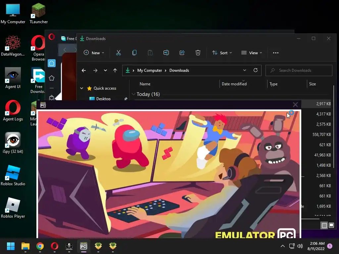Click My Computer in the address breadcrumb
Image resolution: width=339 pixels, height=254 pixels.
click(x=150, y=70)
